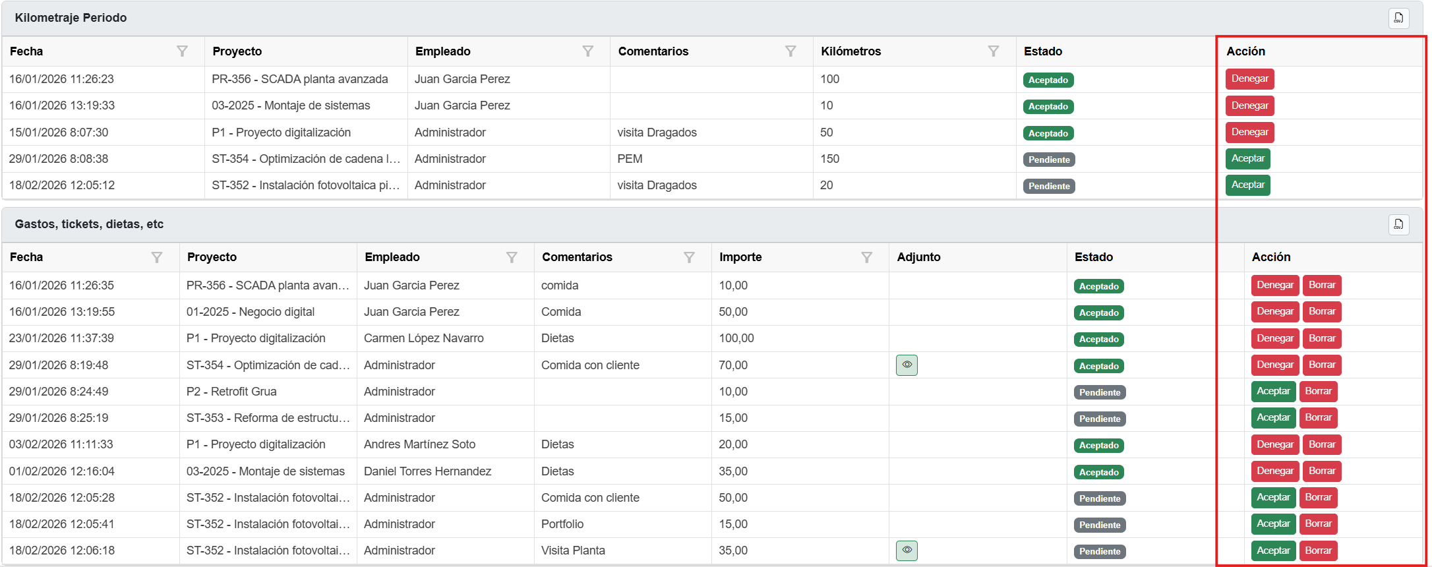Export the Gastos, tickets, dietas table
This screenshot has height=567, width=1432.
tap(1398, 224)
